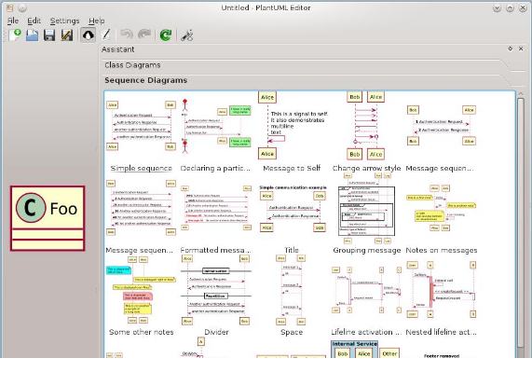The image size is (532, 372).
Task: Click the application icon in title bar
Action: point(9,7)
